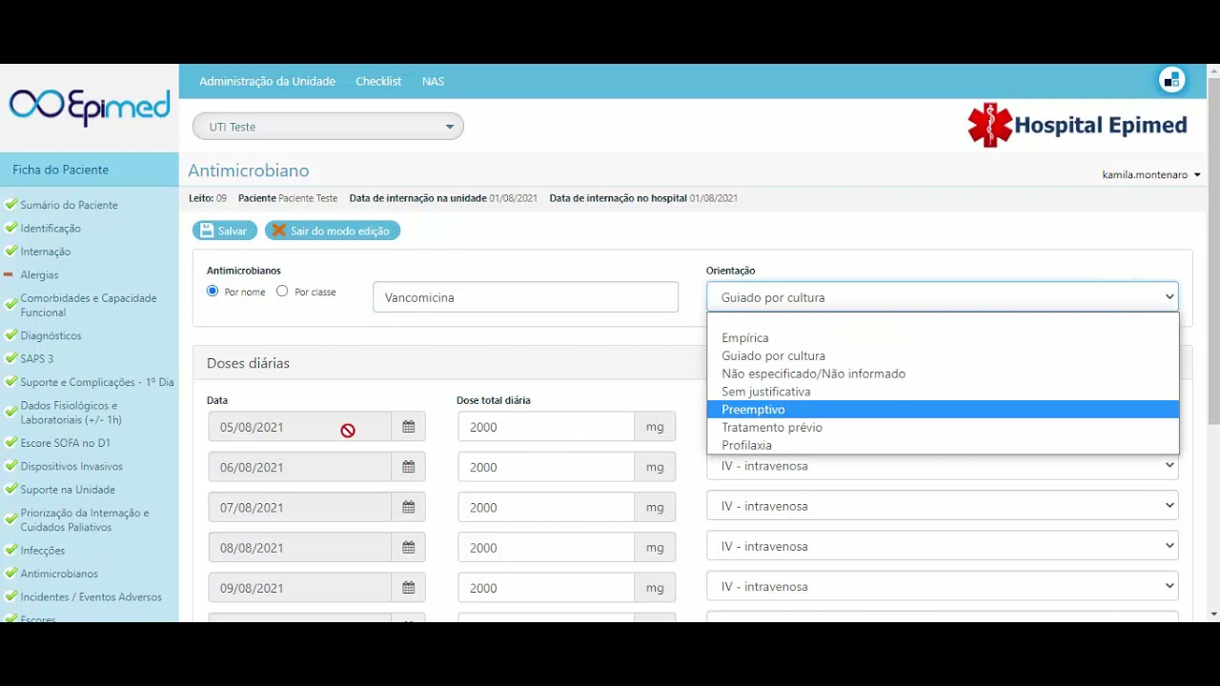
Task: Click the check icon beside SAPS 3
Action: click(x=10, y=358)
